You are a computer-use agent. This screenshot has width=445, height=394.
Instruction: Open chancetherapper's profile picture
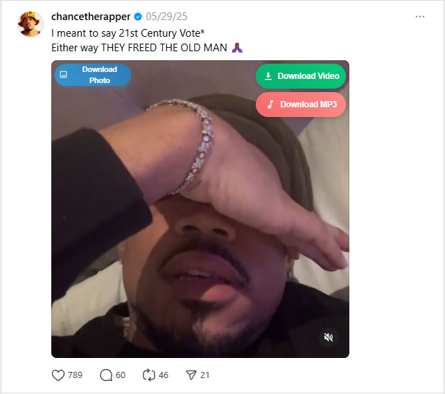[30, 24]
